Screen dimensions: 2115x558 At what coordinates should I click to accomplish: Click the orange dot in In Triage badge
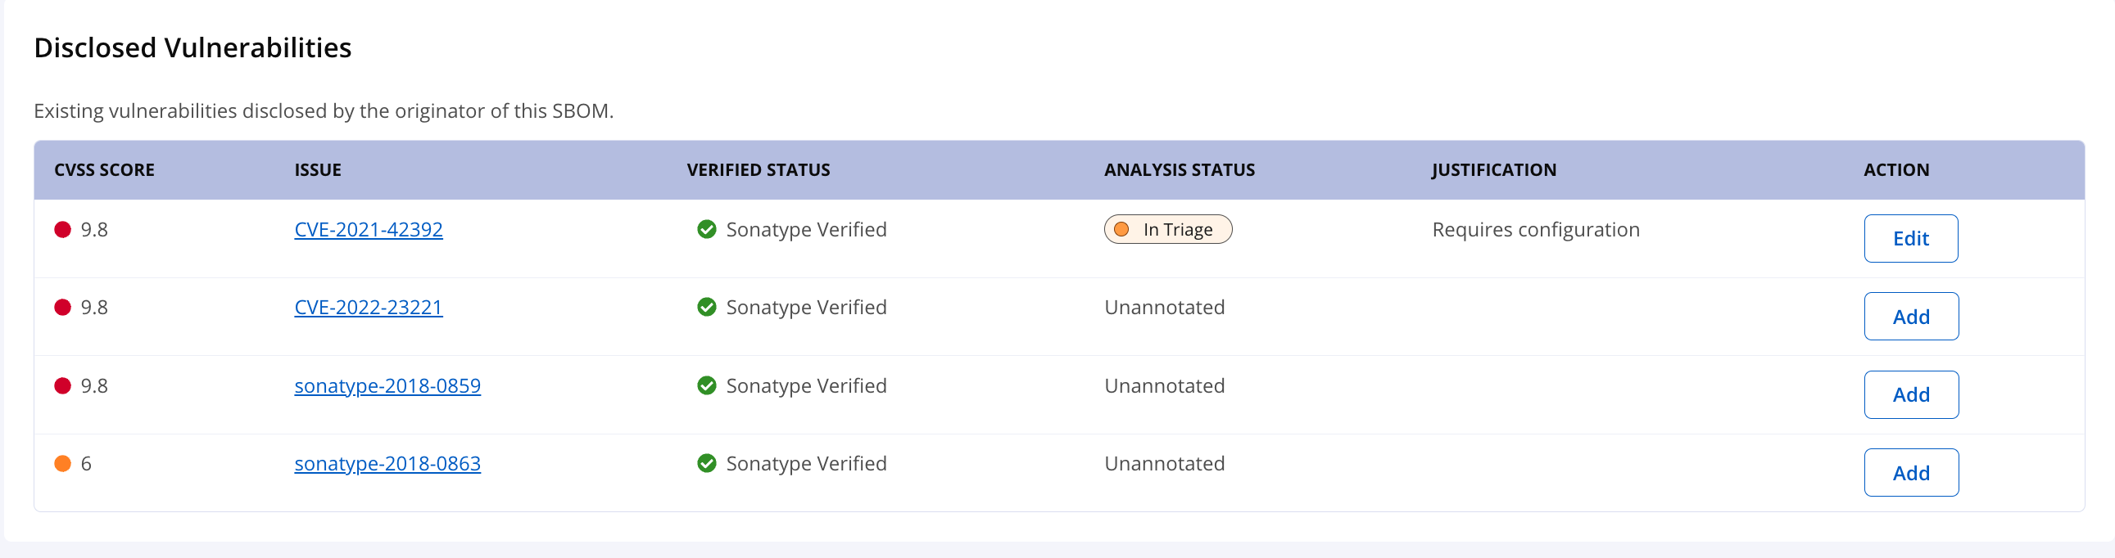pos(1121,230)
